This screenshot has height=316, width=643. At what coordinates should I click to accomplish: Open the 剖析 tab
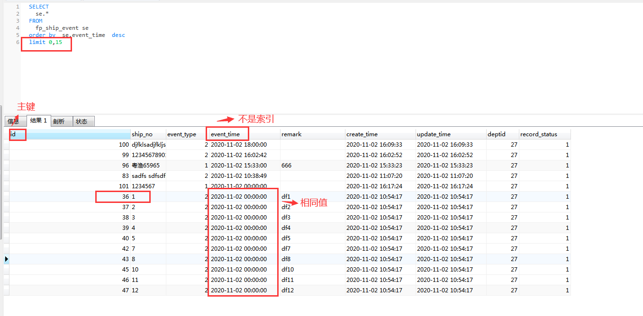(x=61, y=121)
